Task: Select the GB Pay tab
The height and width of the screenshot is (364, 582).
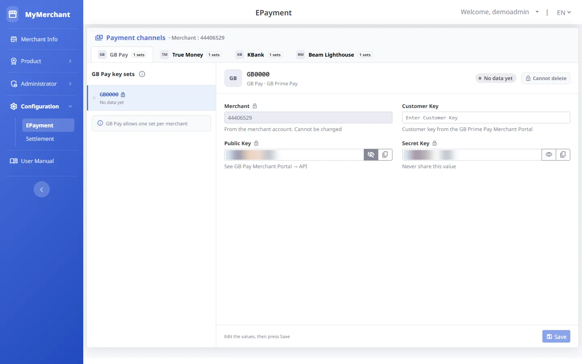Action: (x=122, y=55)
